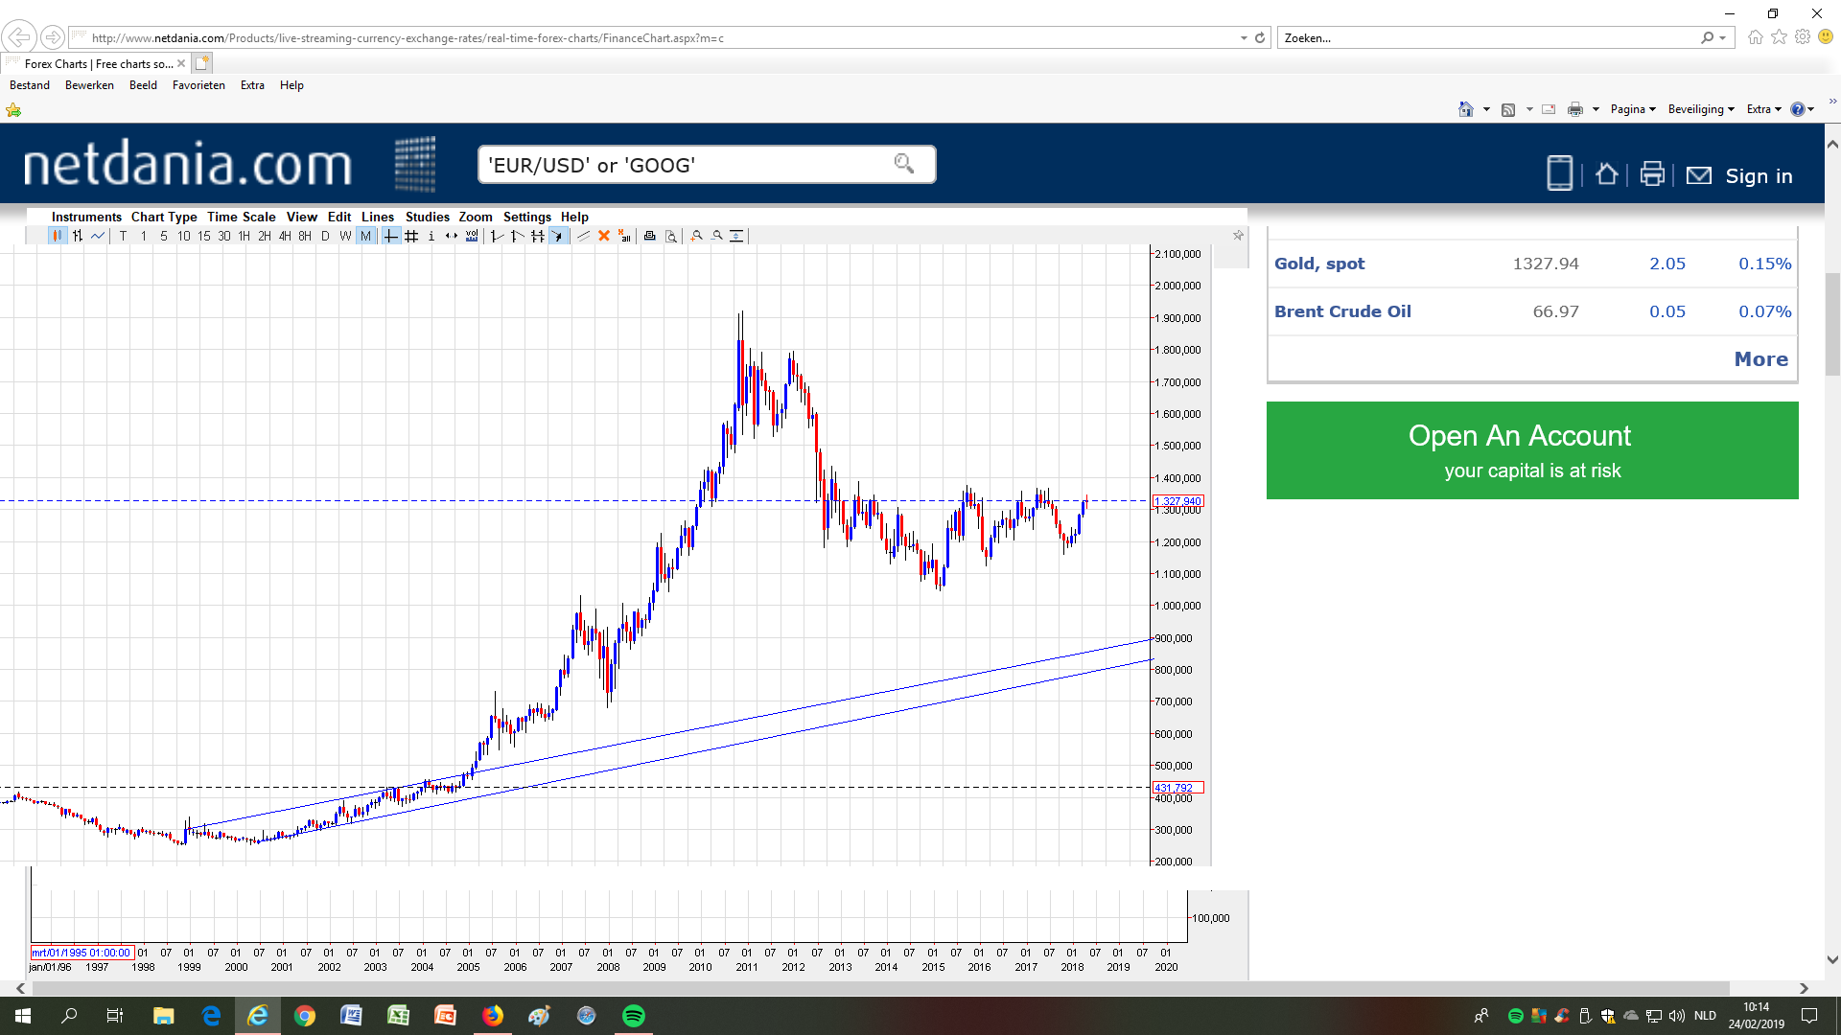Select the candlestick chart type icon
The image size is (1841, 1035).
click(58, 236)
